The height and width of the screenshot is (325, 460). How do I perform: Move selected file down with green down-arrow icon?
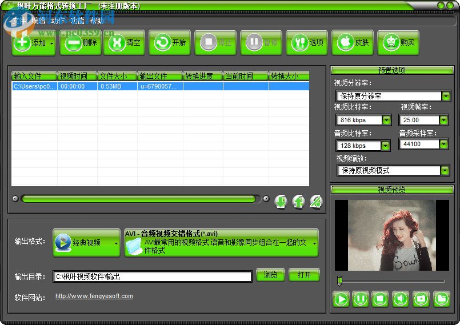point(281,202)
